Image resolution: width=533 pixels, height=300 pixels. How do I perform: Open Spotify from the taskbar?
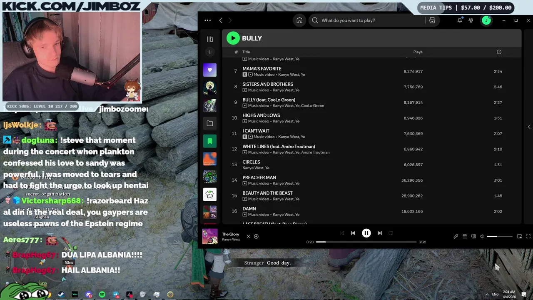pyautogui.click(x=102, y=295)
